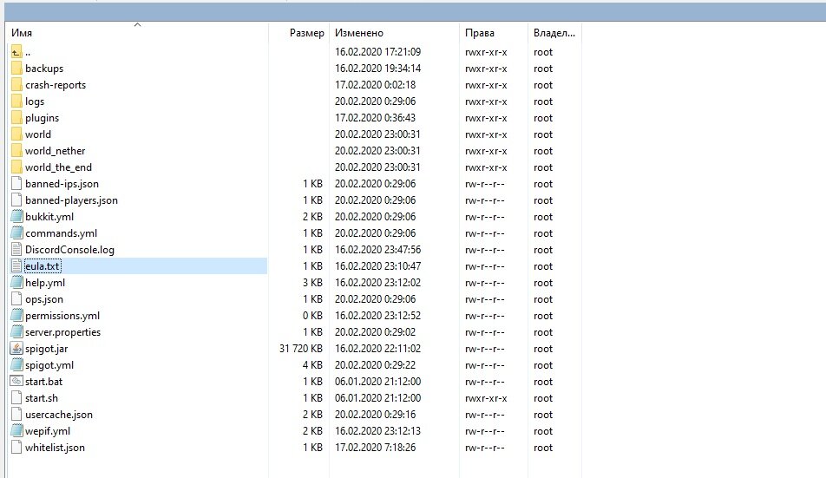Viewport: 826px width, 478px height.
Task: Select the wepif.yml file name
Action: pos(48,431)
